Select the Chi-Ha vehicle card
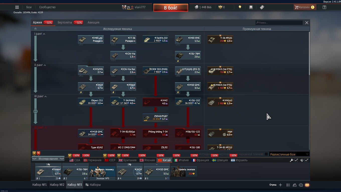 point(123,55)
